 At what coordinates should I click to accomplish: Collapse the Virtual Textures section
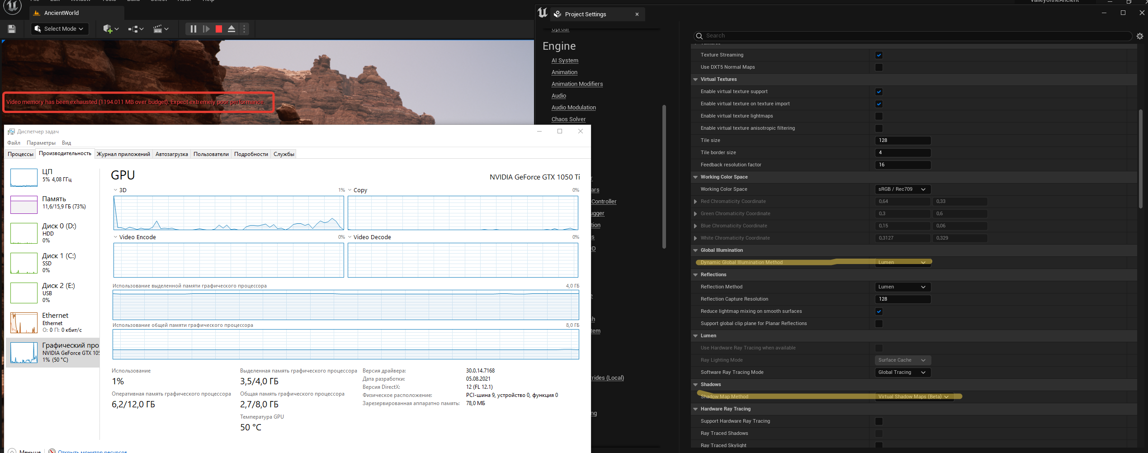[x=695, y=80]
